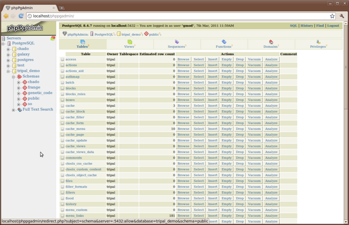Screen dimensions: 349x225
Task: Collapse the tripal_demo database node
Action: (8, 72)
